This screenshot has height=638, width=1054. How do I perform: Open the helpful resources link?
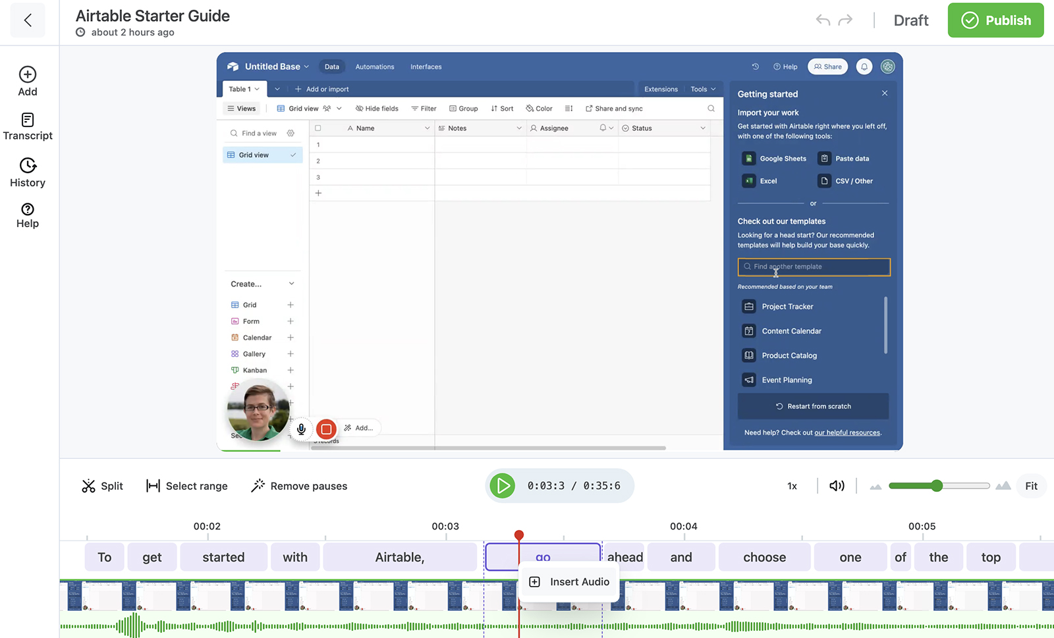point(847,433)
